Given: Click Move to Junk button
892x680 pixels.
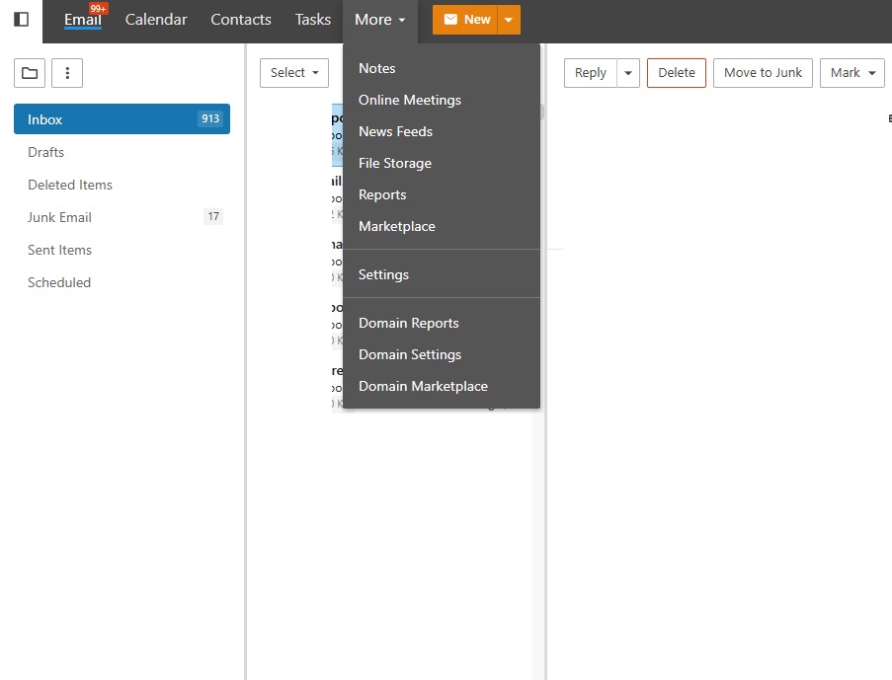Looking at the screenshot, I should click(763, 73).
